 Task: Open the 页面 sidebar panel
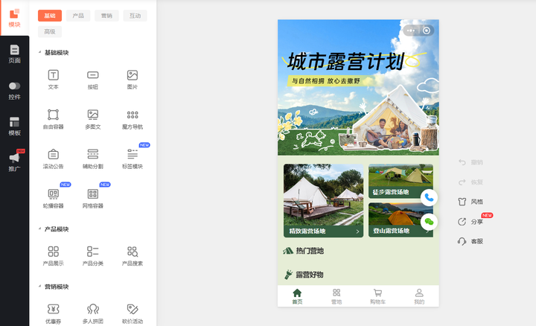tap(14, 54)
